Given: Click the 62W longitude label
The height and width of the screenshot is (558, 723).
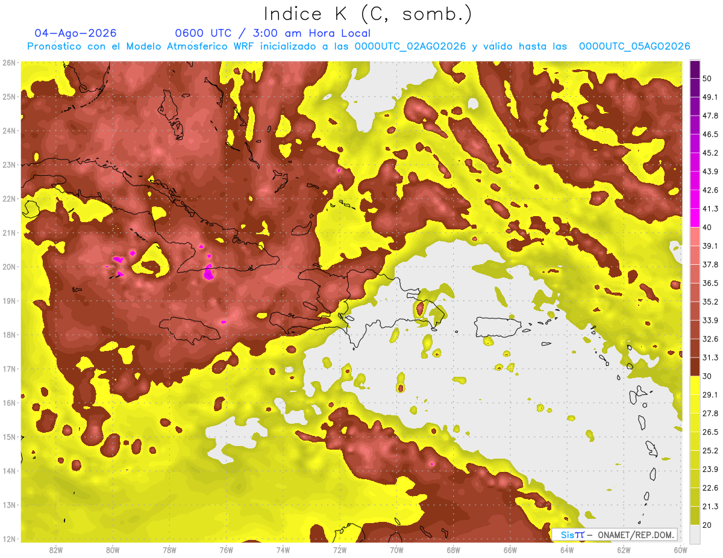Looking at the screenshot, I should pos(624,550).
